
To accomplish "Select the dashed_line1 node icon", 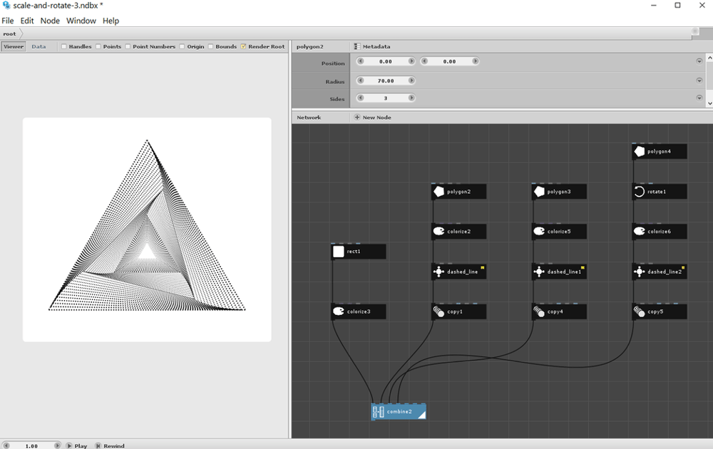I will pyautogui.click(x=539, y=272).
